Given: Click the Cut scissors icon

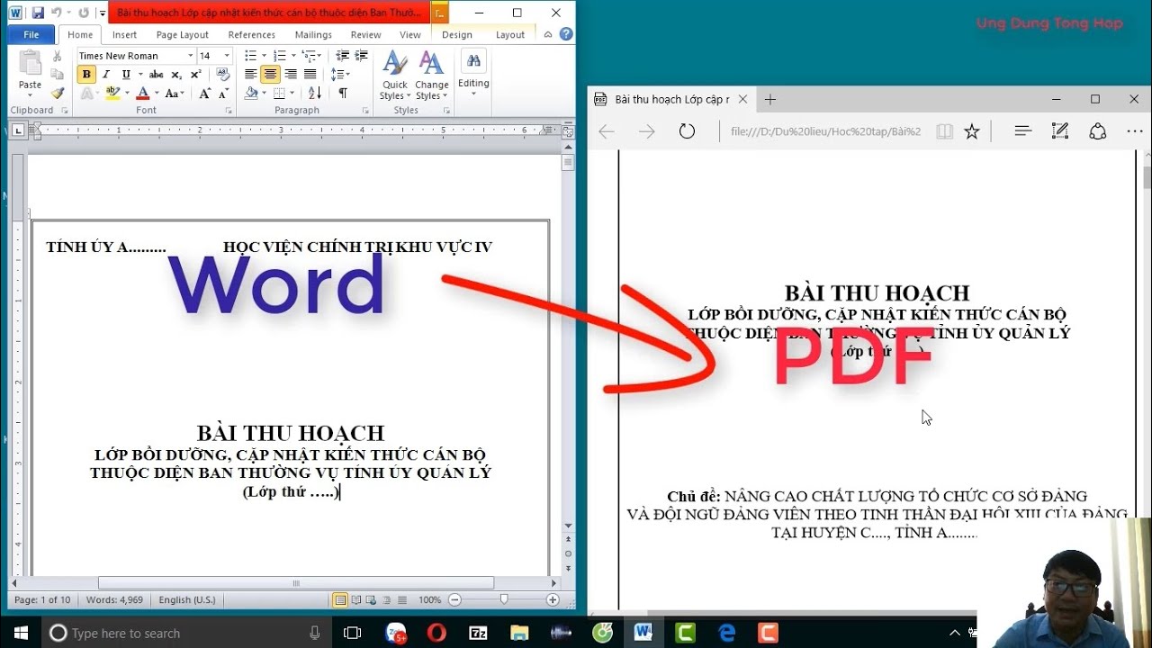Looking at the screenshot, I should coord(58,56).
